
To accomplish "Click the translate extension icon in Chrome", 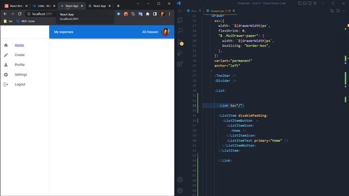I will 140,14.
